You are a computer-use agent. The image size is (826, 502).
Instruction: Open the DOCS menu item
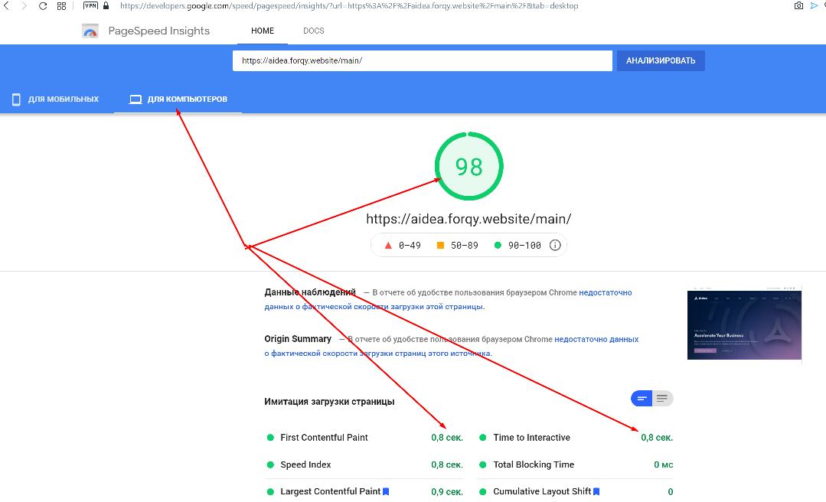pos(313,31)
